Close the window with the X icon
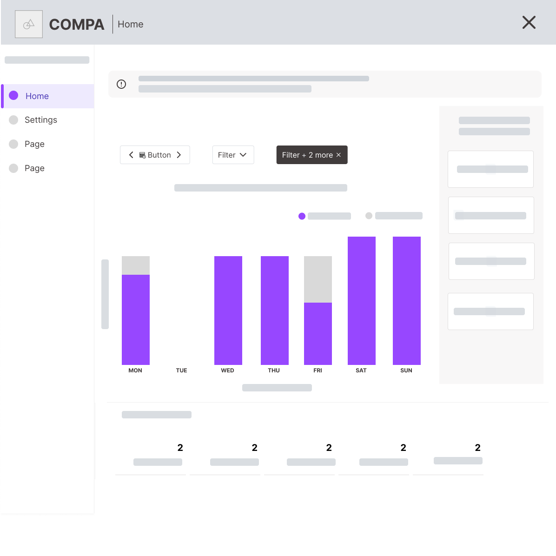Image resolution: width=556 pixels, height=556 pixels. click(529, 22)
